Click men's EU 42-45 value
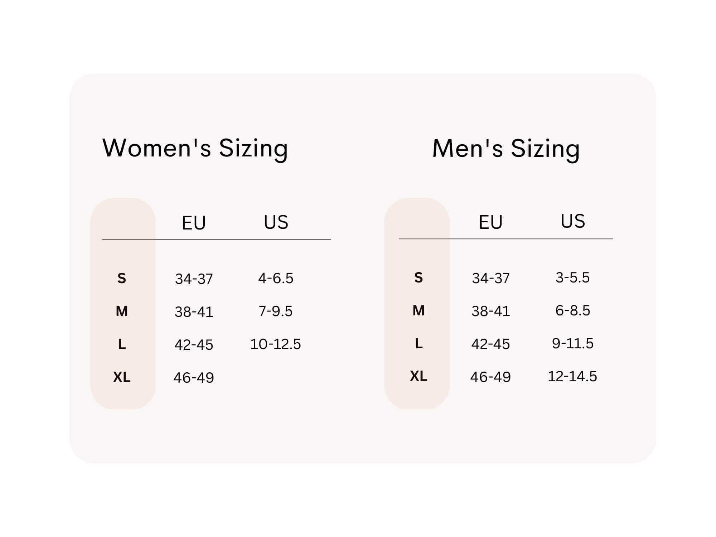The height and width of the screenshot is (537, 716). click(x=490, y=344)
